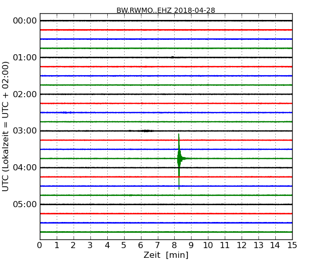
Task: Click the x-axis tick label 4
Action: click(x=107, y=246)
